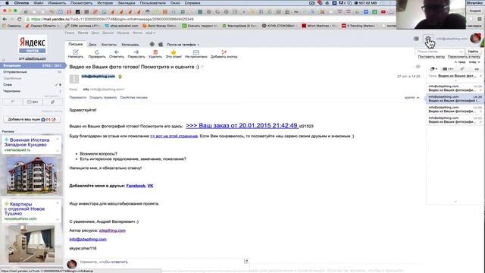Click the Перевести link
The width and height of the screenshot is (485, 273).
click(77, 98)
